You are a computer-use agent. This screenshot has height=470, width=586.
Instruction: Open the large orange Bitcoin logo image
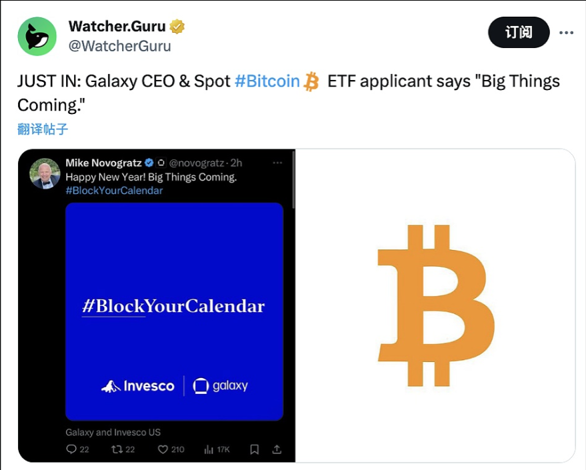click(x=435, y=306)
